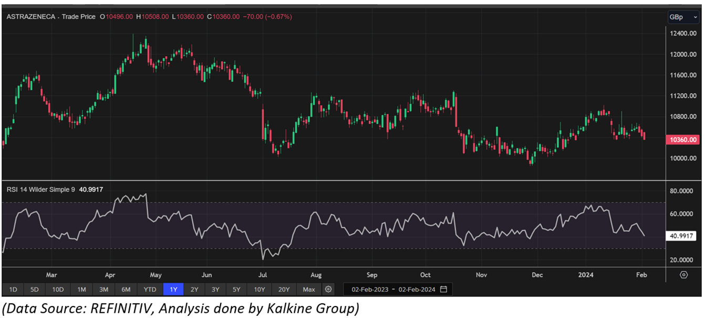Select the 5D time range

(x=34, y=289)
